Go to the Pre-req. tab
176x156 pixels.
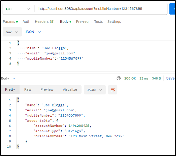pyautogui.click(x=83, y=21)
